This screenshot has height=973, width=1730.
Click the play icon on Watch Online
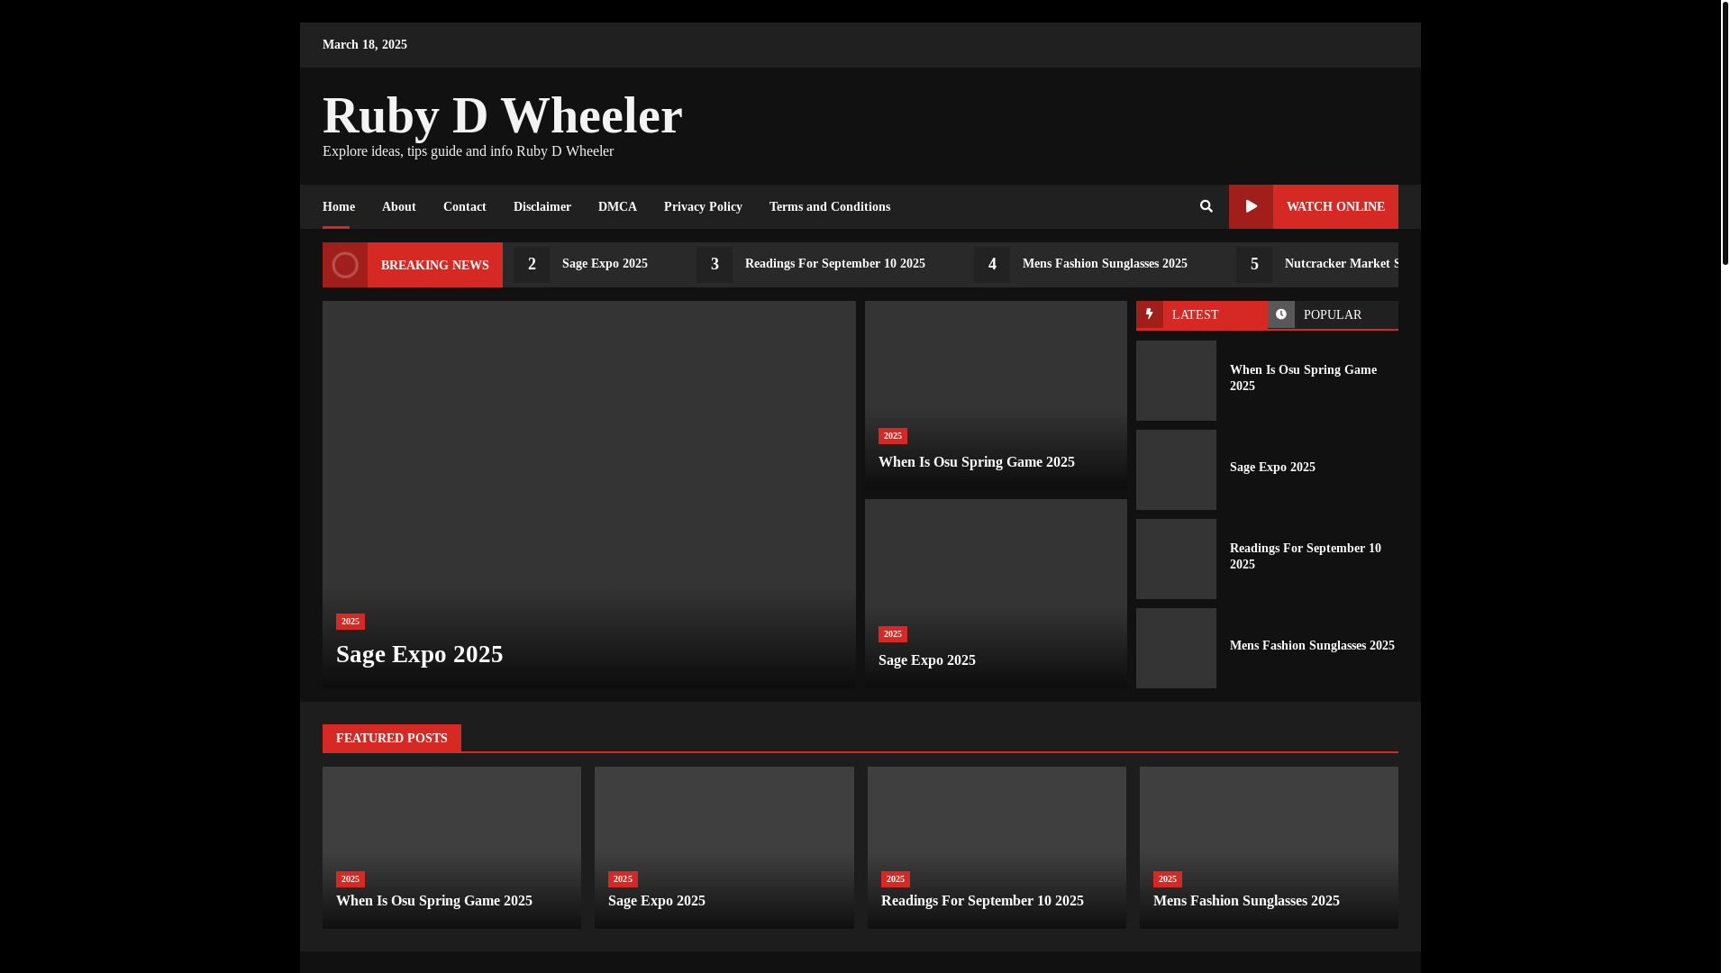[1251, 206]
